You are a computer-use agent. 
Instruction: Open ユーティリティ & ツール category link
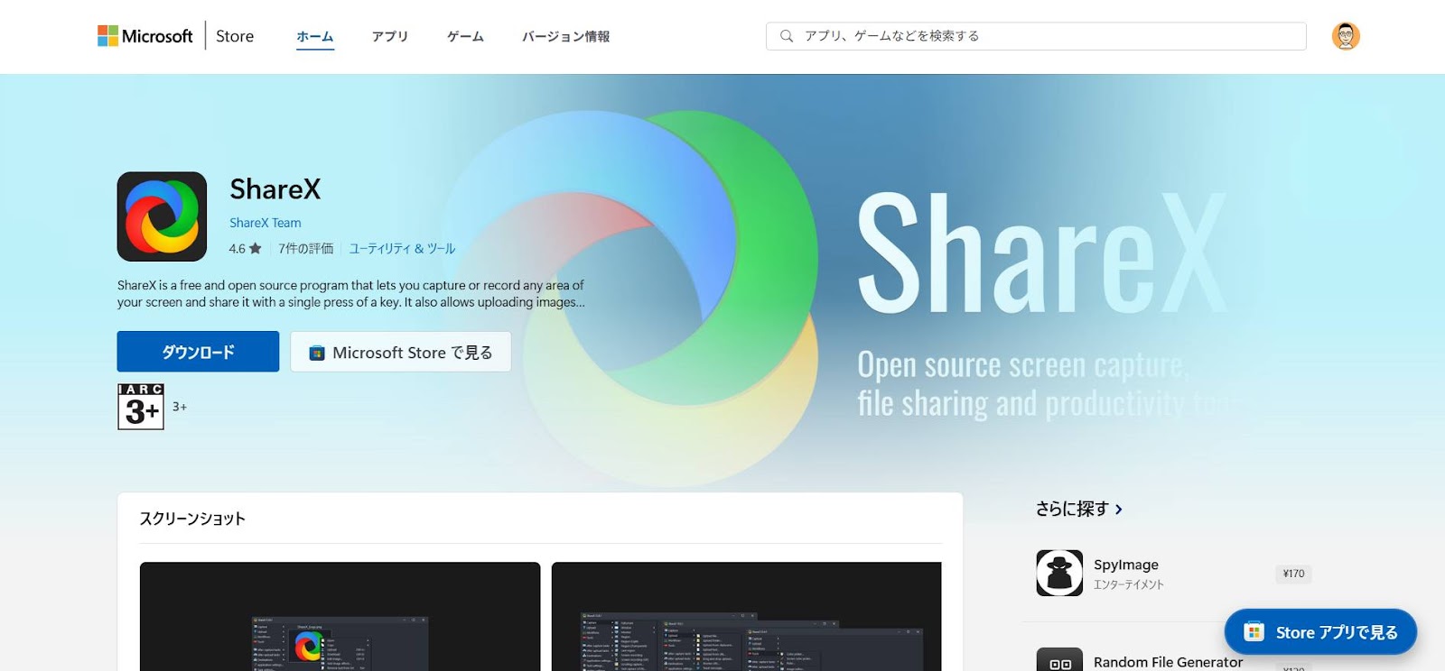point(403,248)
